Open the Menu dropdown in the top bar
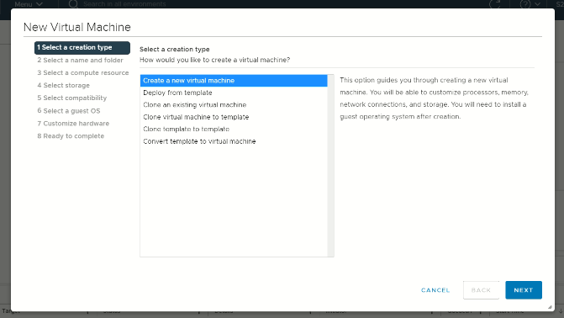The height and width of the screenshot is (318, 564). point(29,4)
